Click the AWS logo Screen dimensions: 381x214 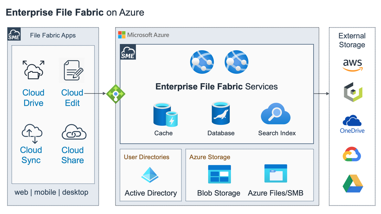tap(352, 65)
